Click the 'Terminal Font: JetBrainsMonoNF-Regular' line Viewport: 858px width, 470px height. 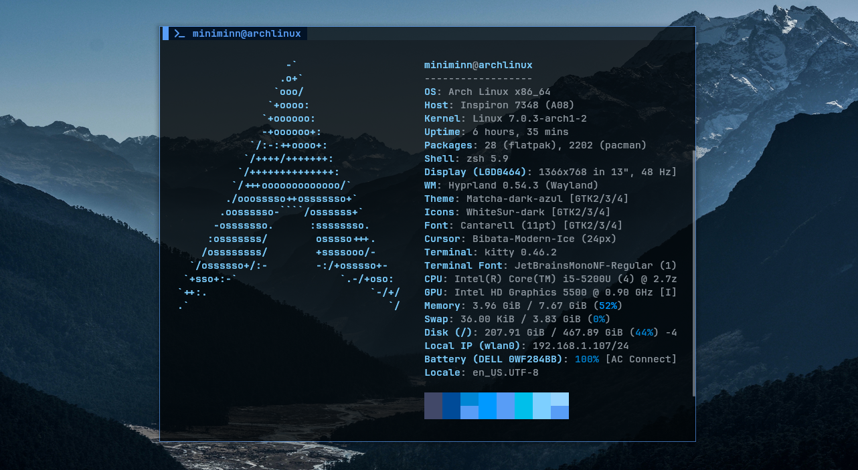[551, 265]
